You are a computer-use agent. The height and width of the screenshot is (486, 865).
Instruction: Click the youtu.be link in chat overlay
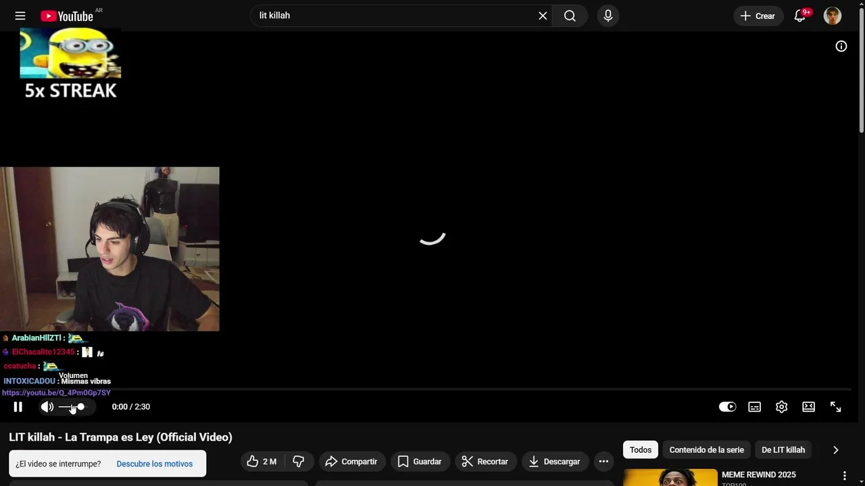point(56,393)
